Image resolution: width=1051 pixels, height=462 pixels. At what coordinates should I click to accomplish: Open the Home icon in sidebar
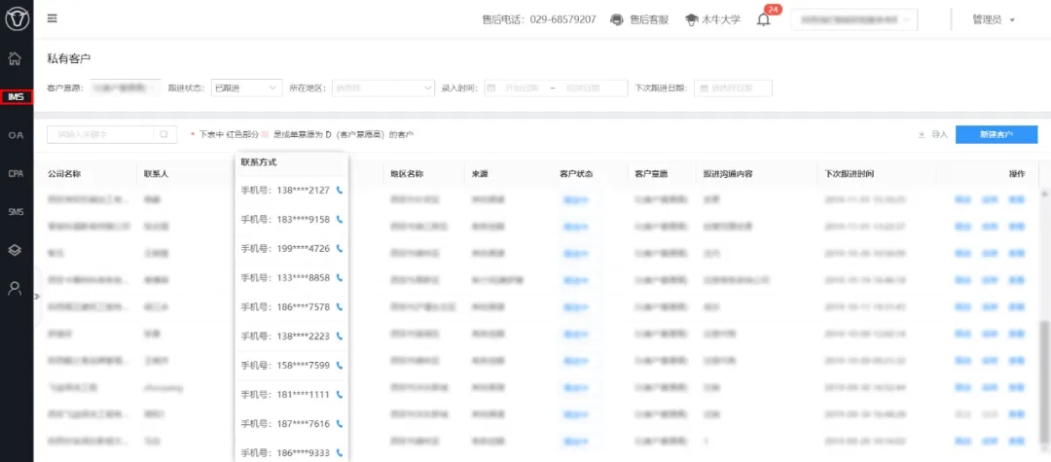[16, 58]
